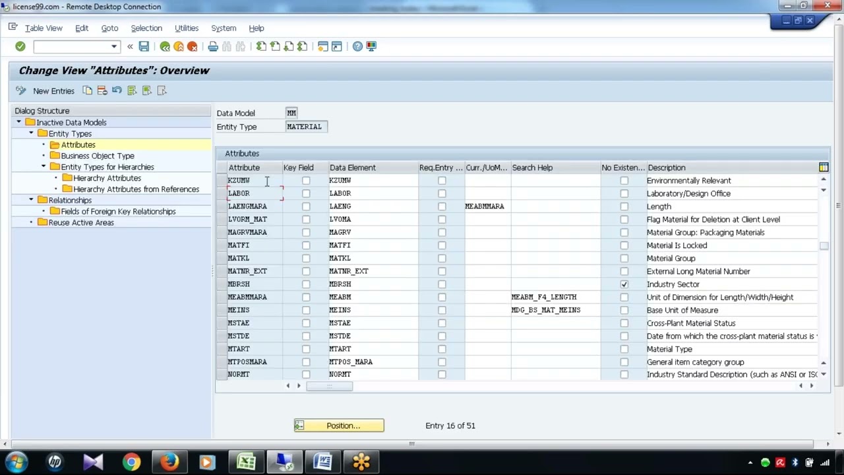Click the Windows Start button

click(x=16, y=462)
